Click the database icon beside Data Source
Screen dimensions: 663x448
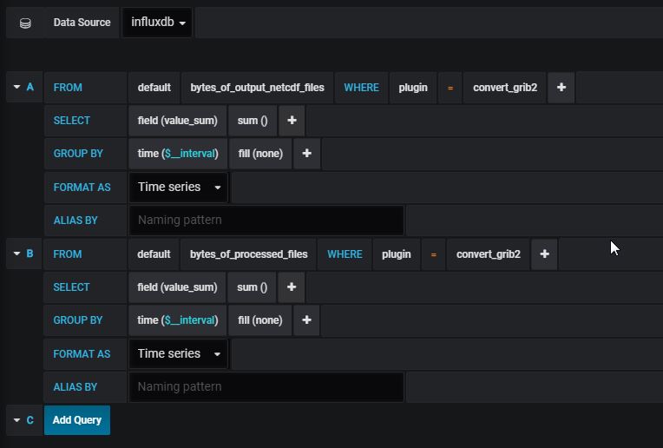[x=25, y=23]
